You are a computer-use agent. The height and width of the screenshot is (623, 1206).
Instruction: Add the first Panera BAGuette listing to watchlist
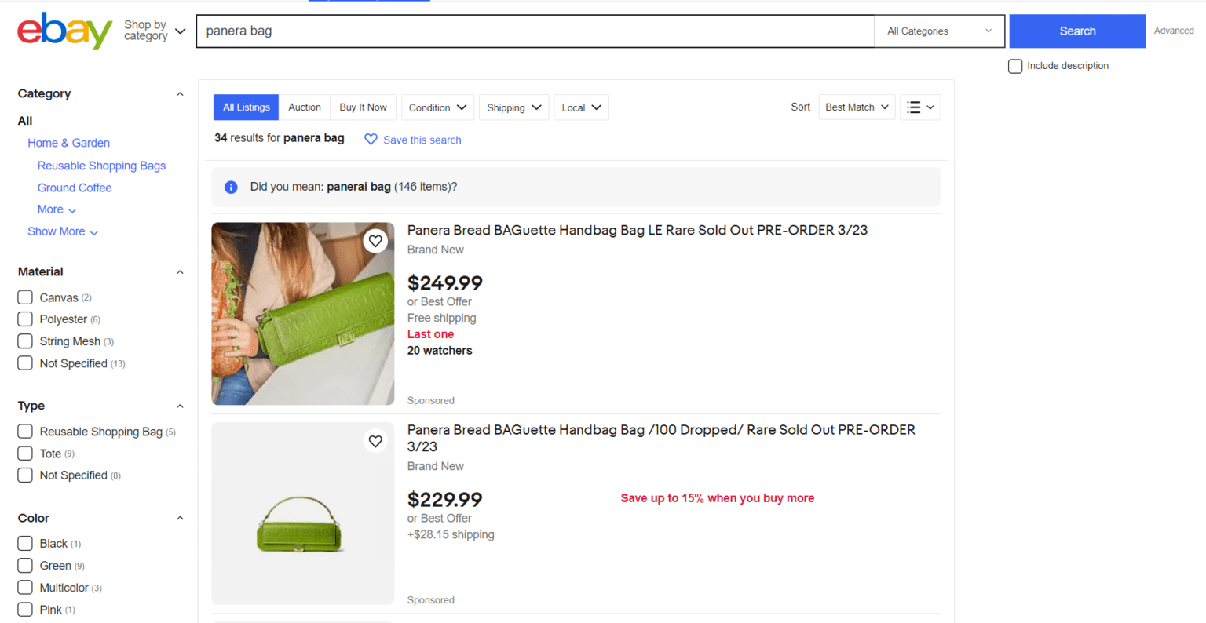coord(375,241)
